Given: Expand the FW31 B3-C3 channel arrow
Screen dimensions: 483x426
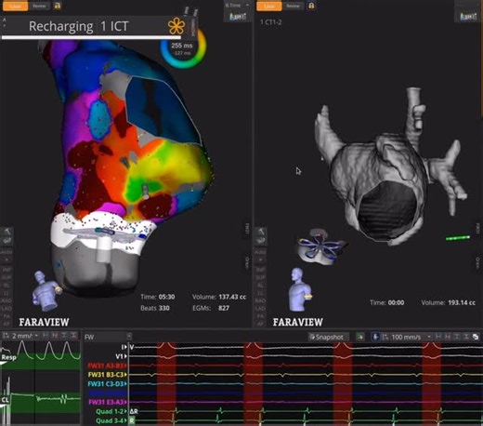Looking at the screenshot, I should pyautogui.click(x=125, y=375).
